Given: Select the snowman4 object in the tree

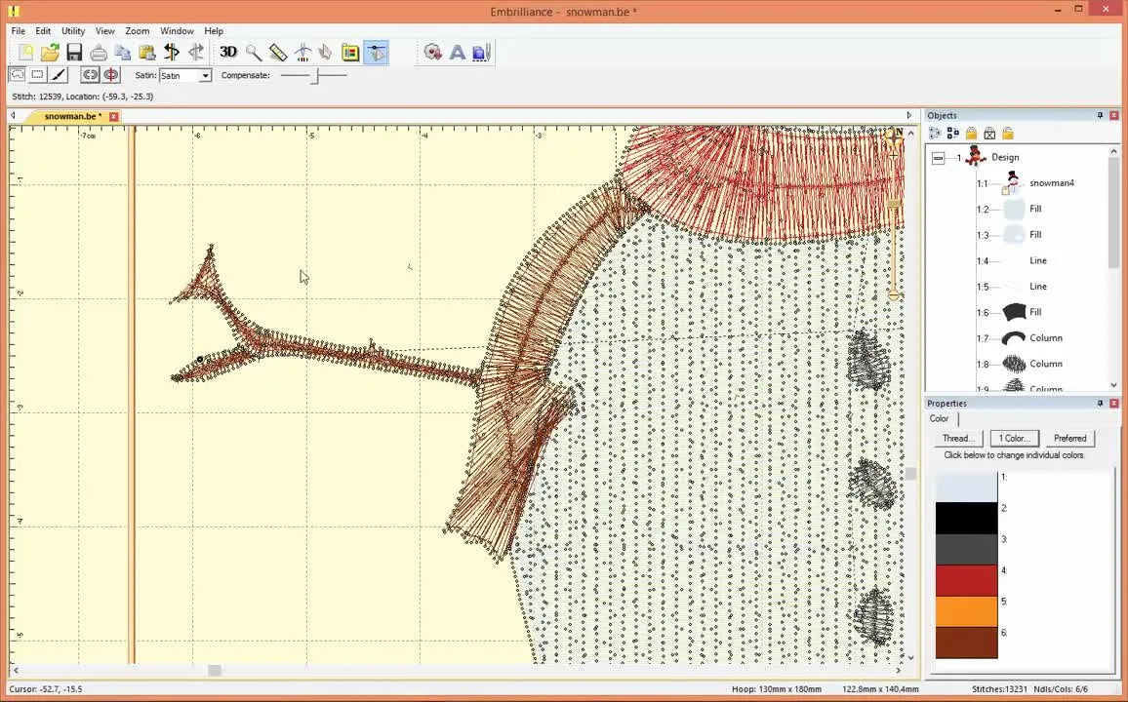Looking at the screenshot, I should point(1051,183).
